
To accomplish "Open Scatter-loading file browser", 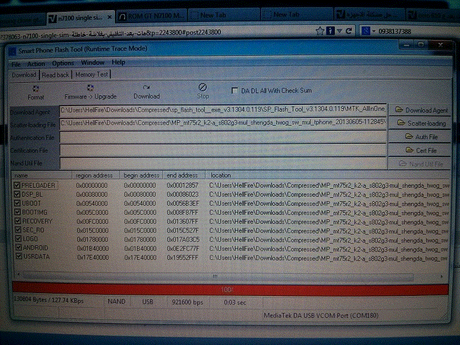I will point(420,123).
